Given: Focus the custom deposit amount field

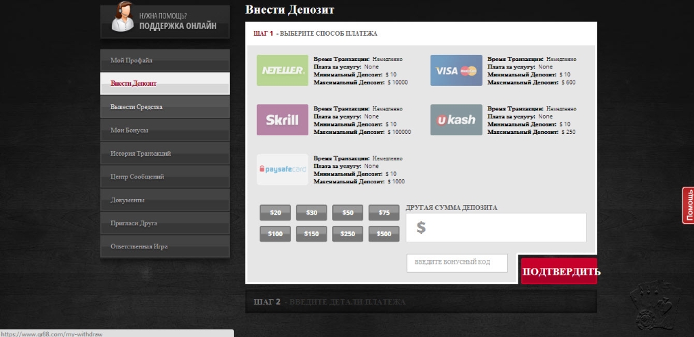Looking at the screenshot, I should (x=496, y=228).
